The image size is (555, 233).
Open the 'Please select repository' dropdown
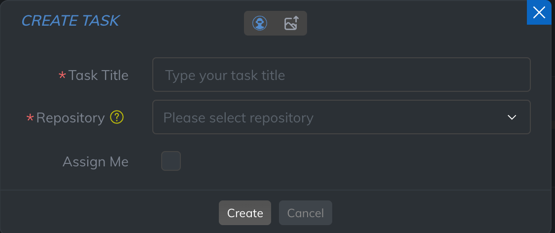pyautogui.click(x=341, y=117)
